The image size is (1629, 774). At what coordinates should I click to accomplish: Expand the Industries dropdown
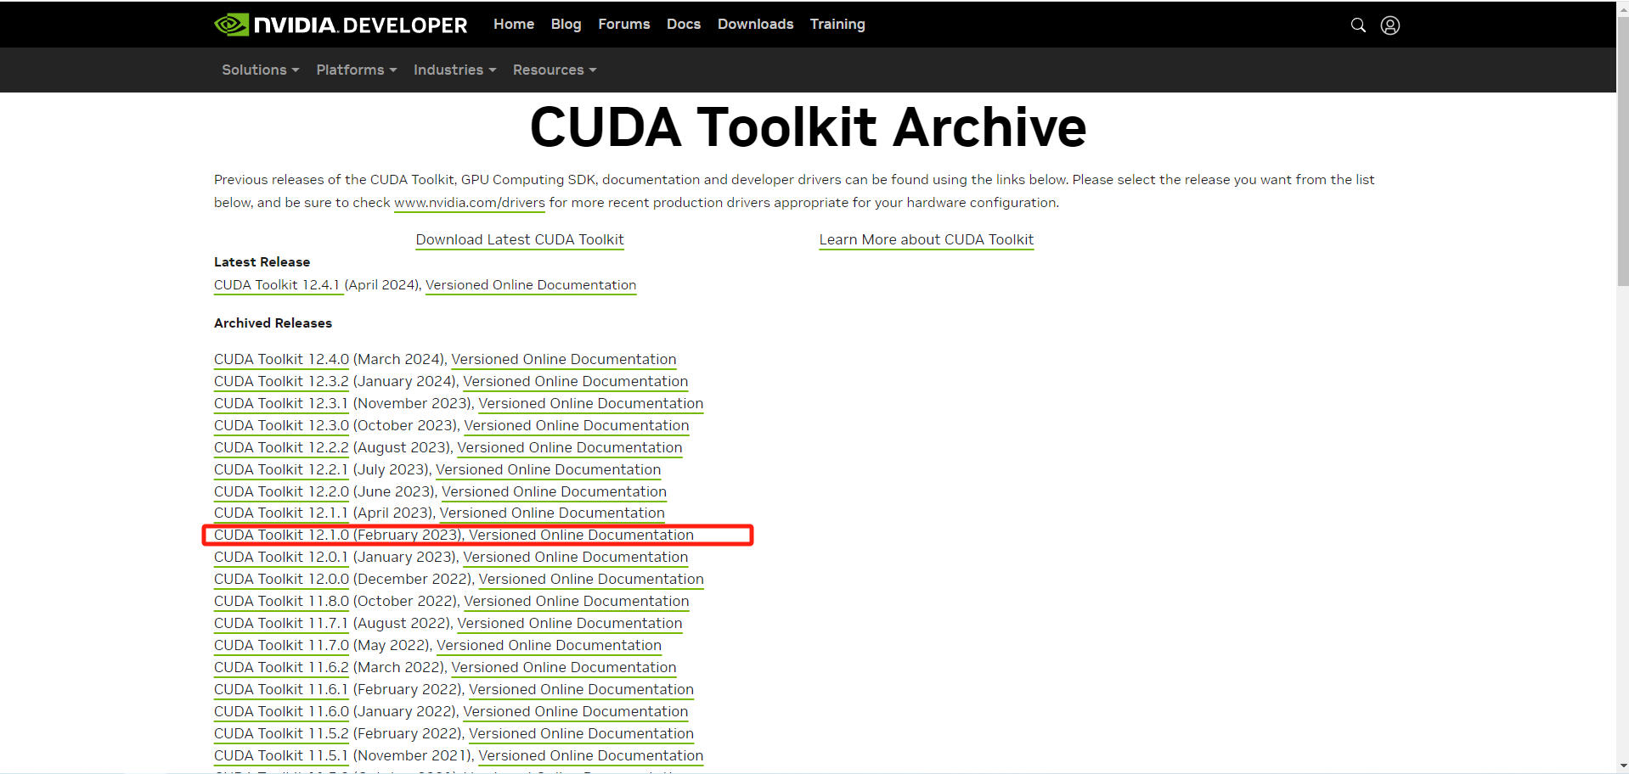(x=454, y=70)
